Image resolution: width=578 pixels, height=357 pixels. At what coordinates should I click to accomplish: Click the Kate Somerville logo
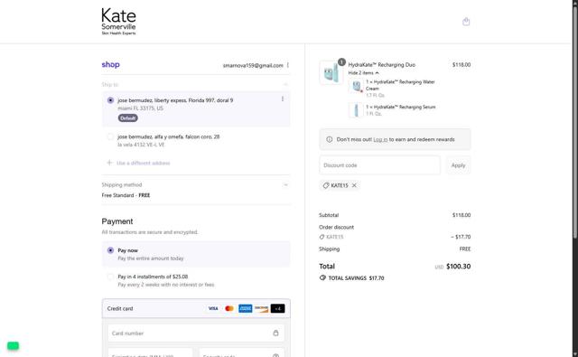[118, 22]
